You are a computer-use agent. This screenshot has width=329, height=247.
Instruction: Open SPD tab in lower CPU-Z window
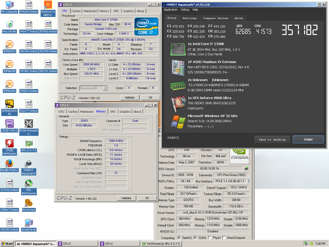click(113, 112)
